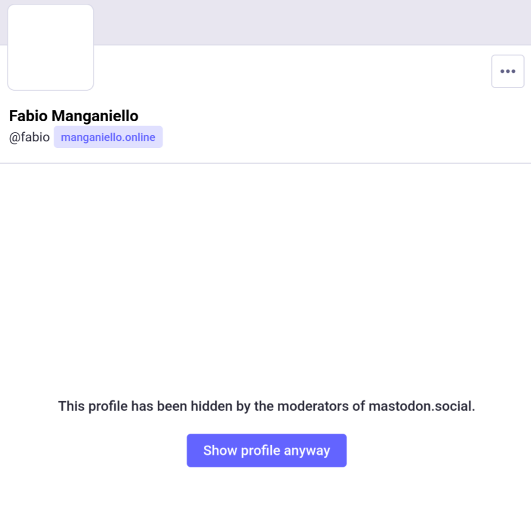Expand the account actions ellipsis dropdown
The height and width of the screenshot is (505, 531).
coord(508,71)
